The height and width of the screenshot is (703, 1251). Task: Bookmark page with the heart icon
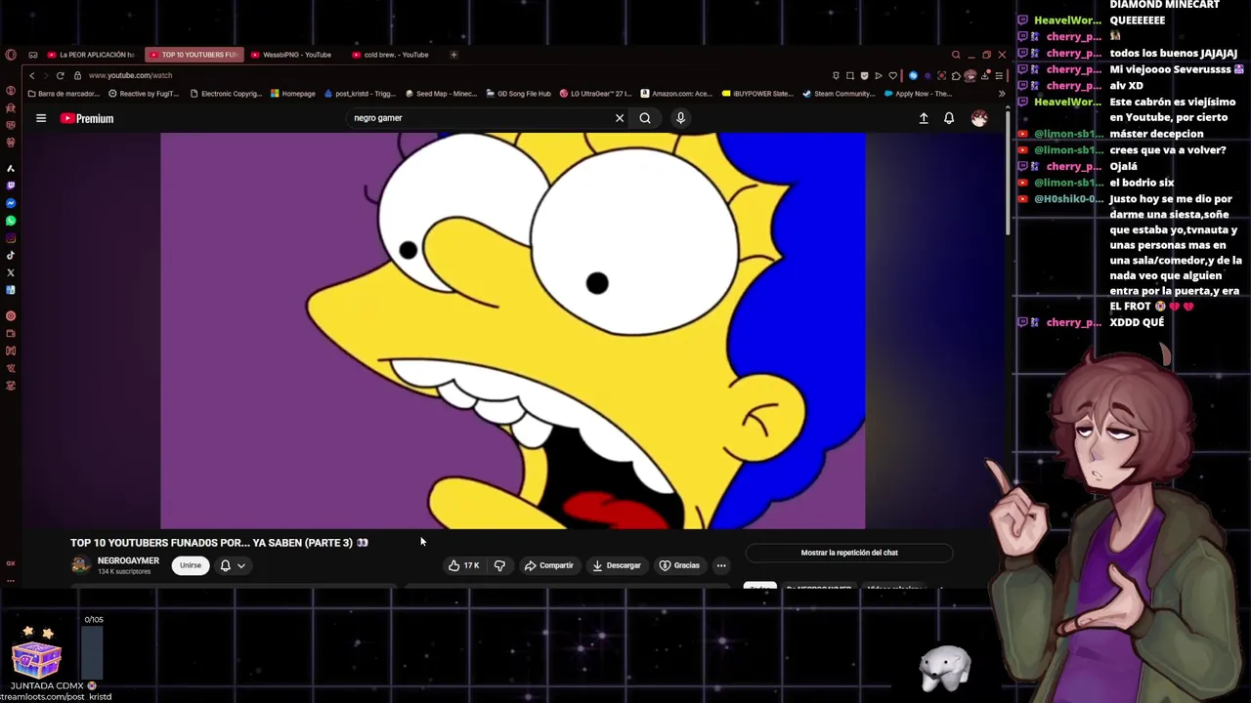(x=892, y=75)
